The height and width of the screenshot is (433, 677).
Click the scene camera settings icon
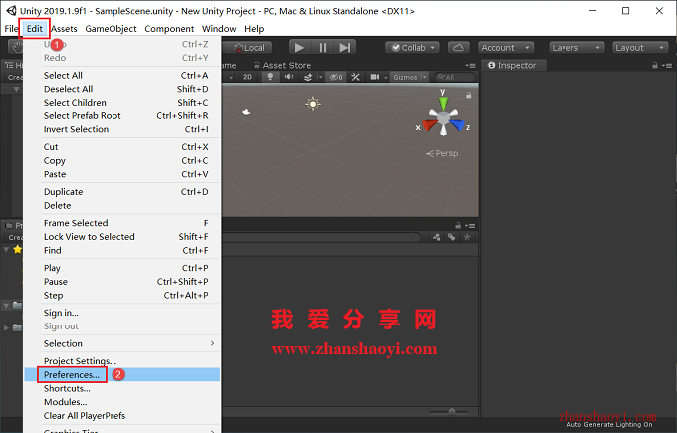click(374, 77)
